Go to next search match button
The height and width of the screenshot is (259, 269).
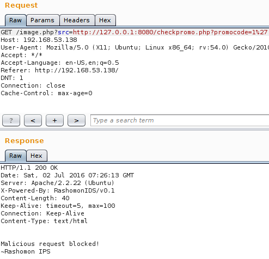tap(76, 120)
